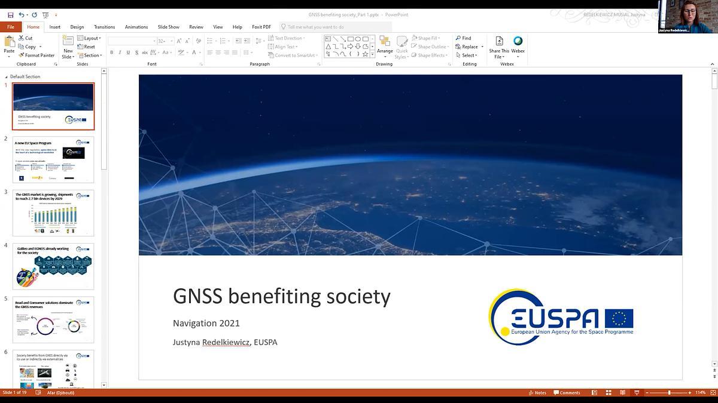Click the slide title GNSS benefiting society
Image resolution: width=718 pixels, height=403 pixels.
point(282,296)
